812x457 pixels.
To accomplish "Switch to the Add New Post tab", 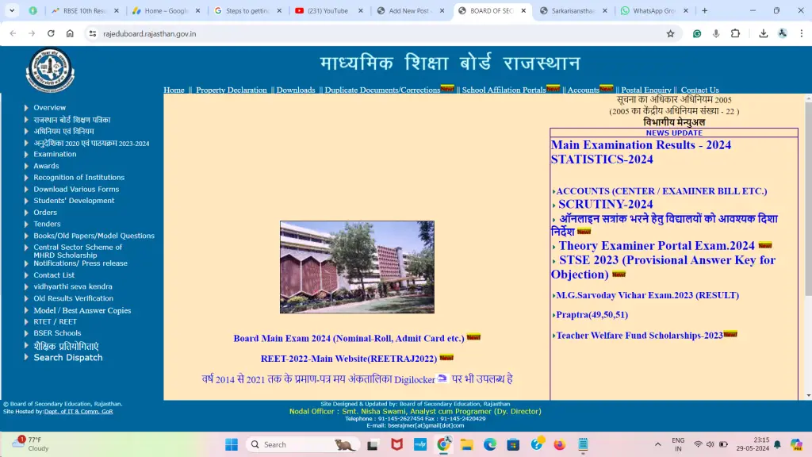I will 410,10.
